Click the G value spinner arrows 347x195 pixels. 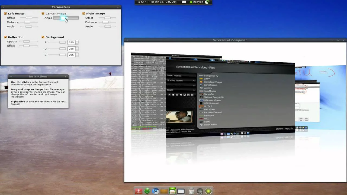pos(77,49)
